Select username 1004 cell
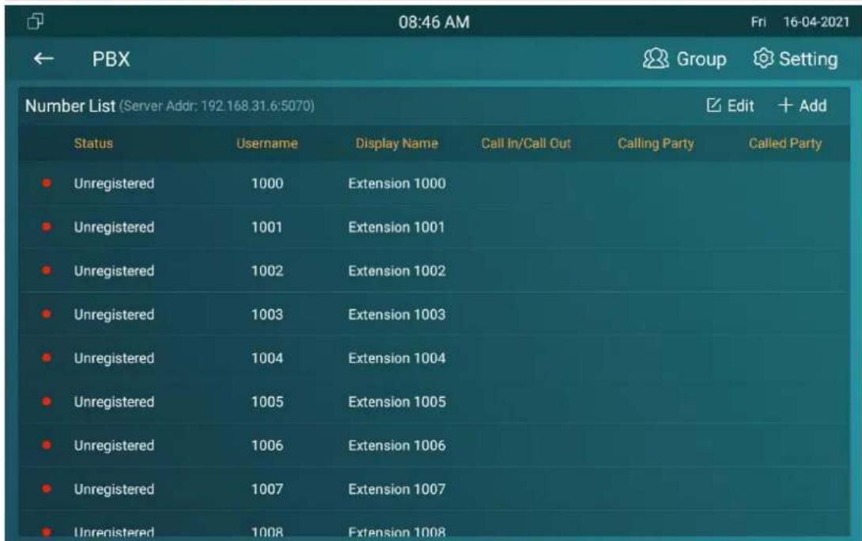 (267, 358)
